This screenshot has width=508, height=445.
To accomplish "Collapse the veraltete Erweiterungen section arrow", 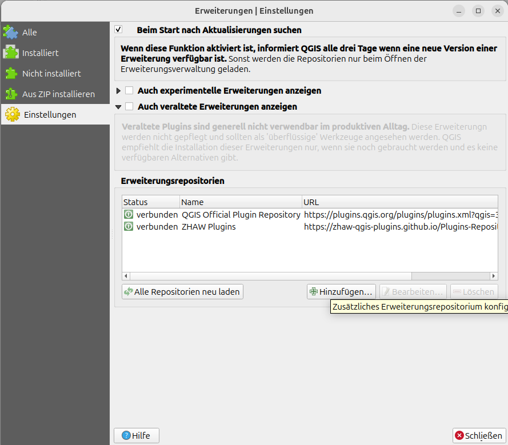I will tap(119, 106).
